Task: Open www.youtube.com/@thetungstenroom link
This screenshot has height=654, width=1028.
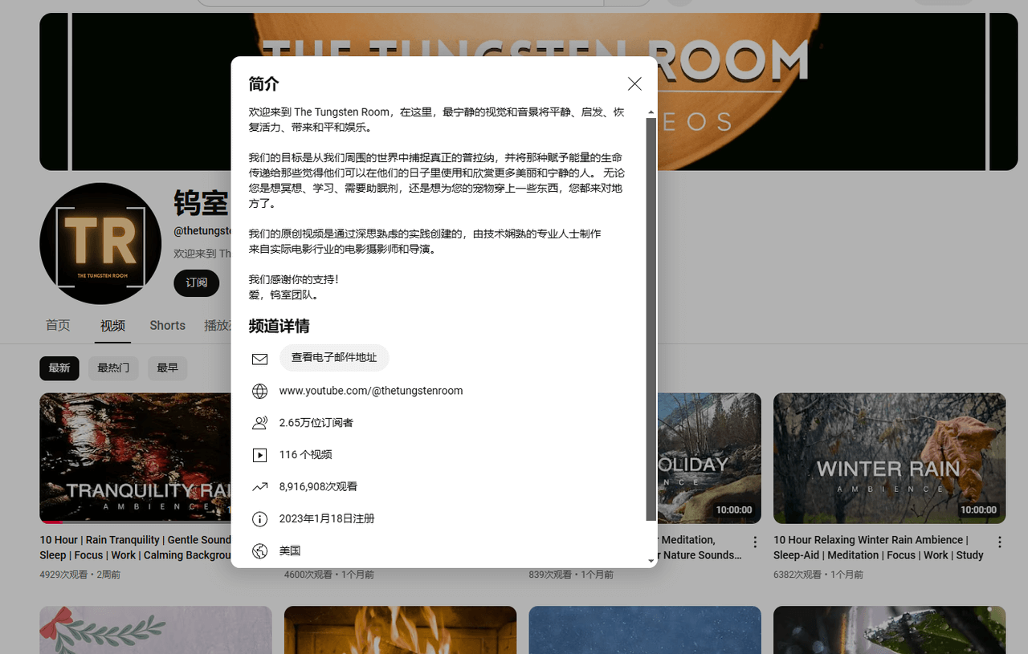Action: coord(371,391)
